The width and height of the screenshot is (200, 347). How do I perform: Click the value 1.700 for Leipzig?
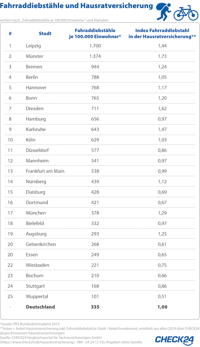coord(95,46)
